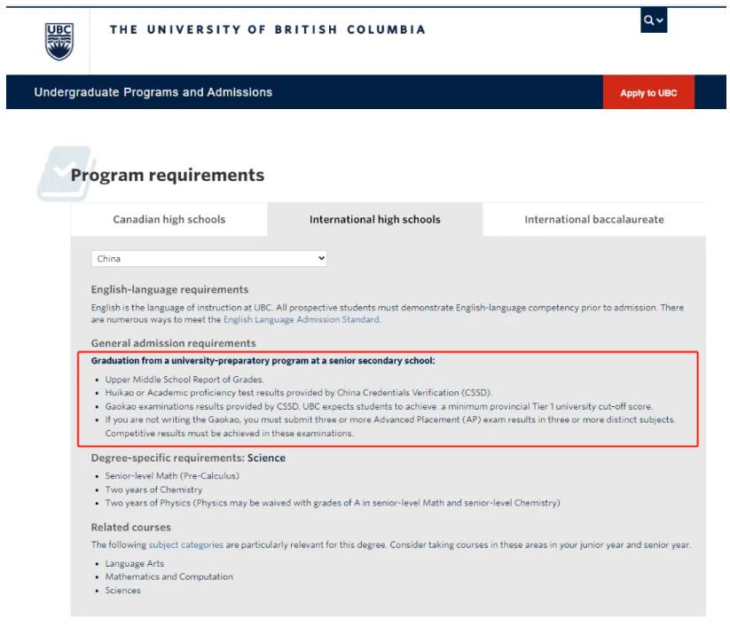Screen dimensions: 730x627
Task: Click The University of British Columbia title
Action: coord(268,29)
